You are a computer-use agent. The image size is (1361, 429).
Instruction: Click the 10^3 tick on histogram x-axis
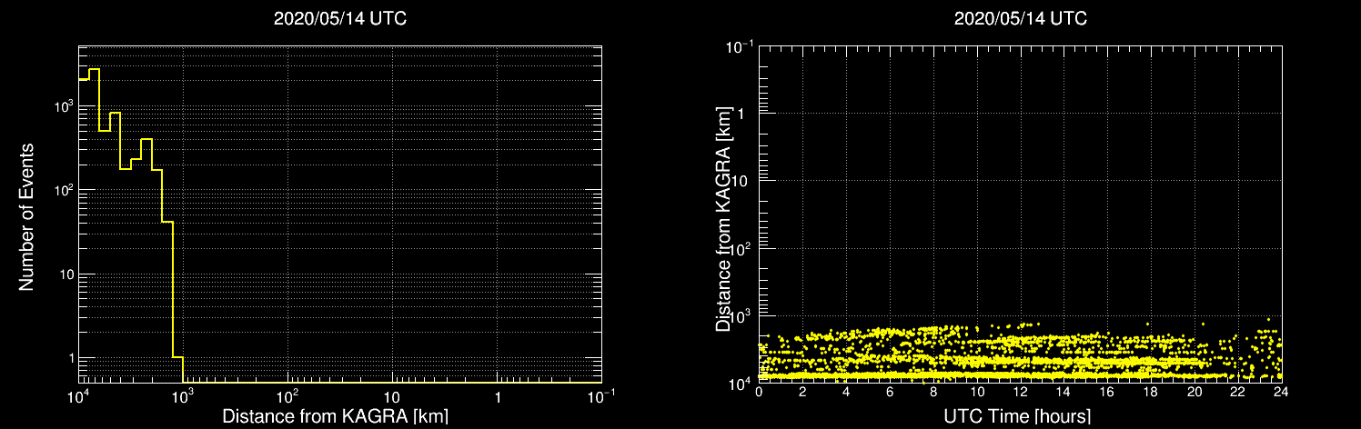(181, 397)
